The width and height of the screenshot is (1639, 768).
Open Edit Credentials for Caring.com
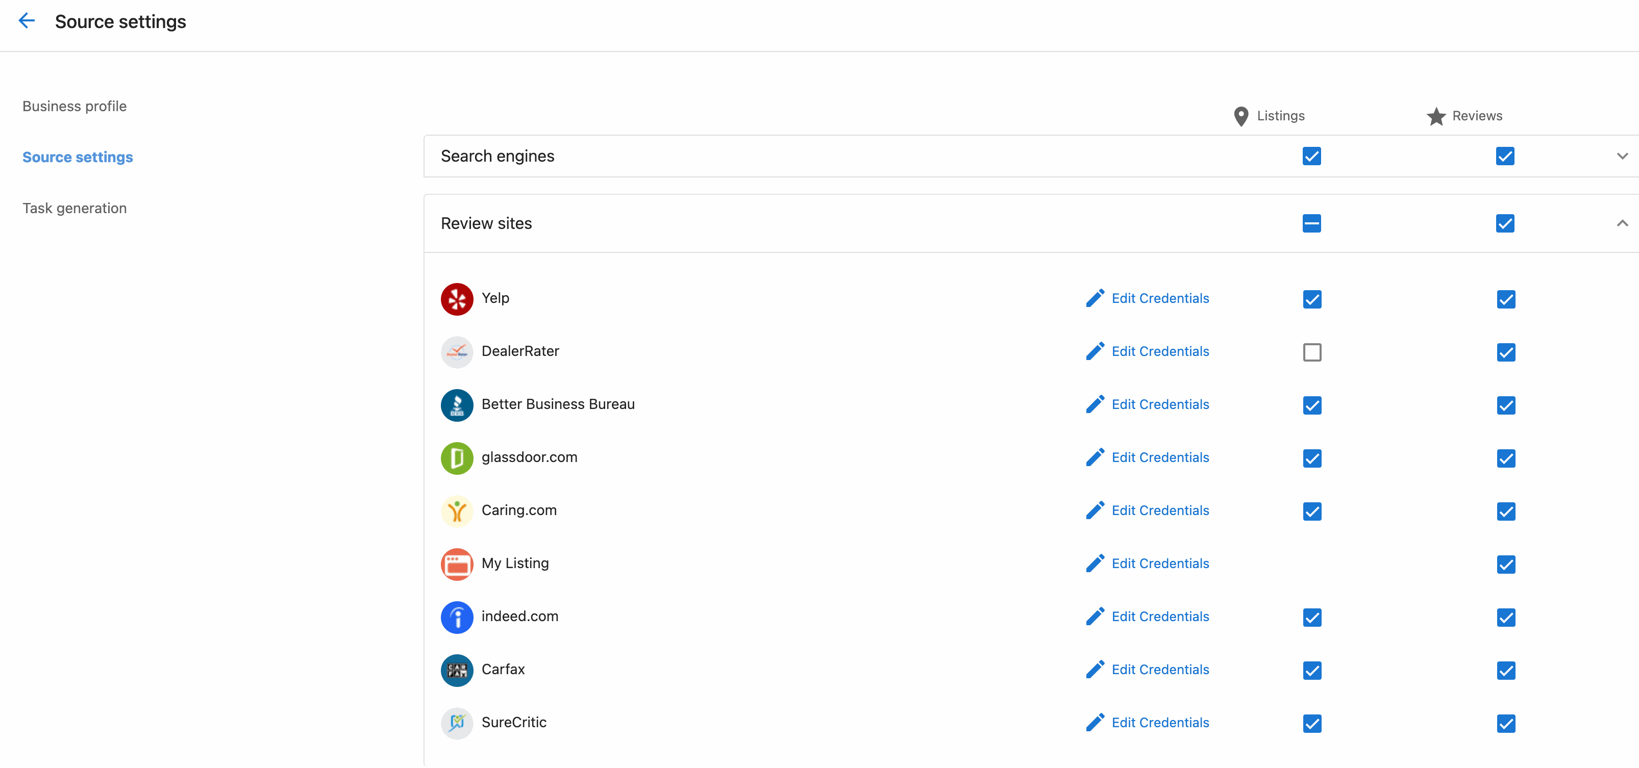(x=1160, y=510)
